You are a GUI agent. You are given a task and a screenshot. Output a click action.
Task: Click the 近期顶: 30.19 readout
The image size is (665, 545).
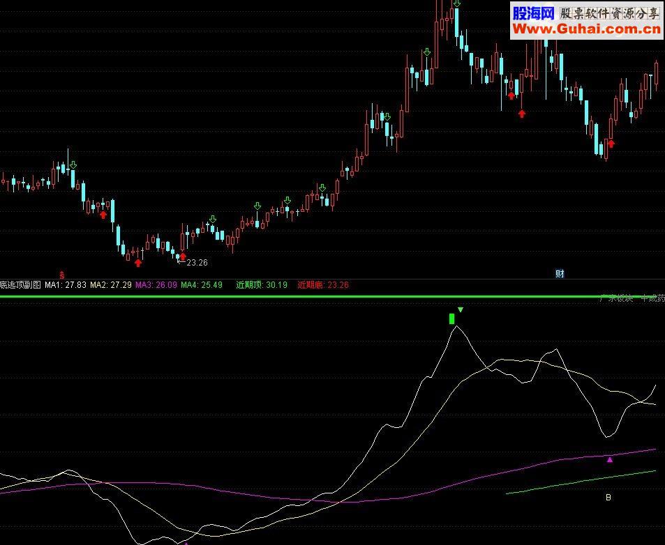click(262, 285)
